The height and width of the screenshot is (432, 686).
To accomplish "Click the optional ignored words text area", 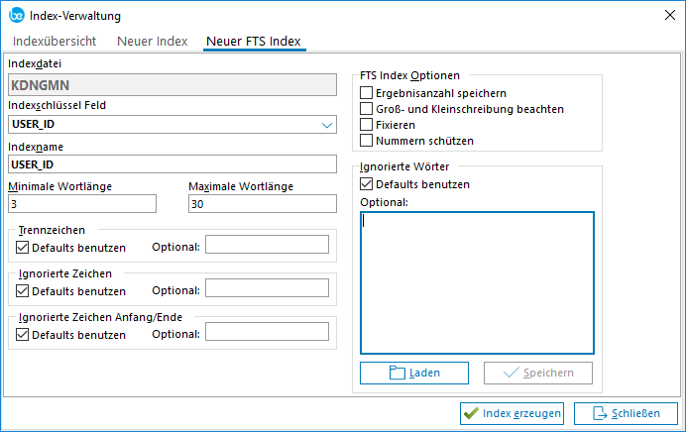I will pyautogui.click(x=477, y=282).
